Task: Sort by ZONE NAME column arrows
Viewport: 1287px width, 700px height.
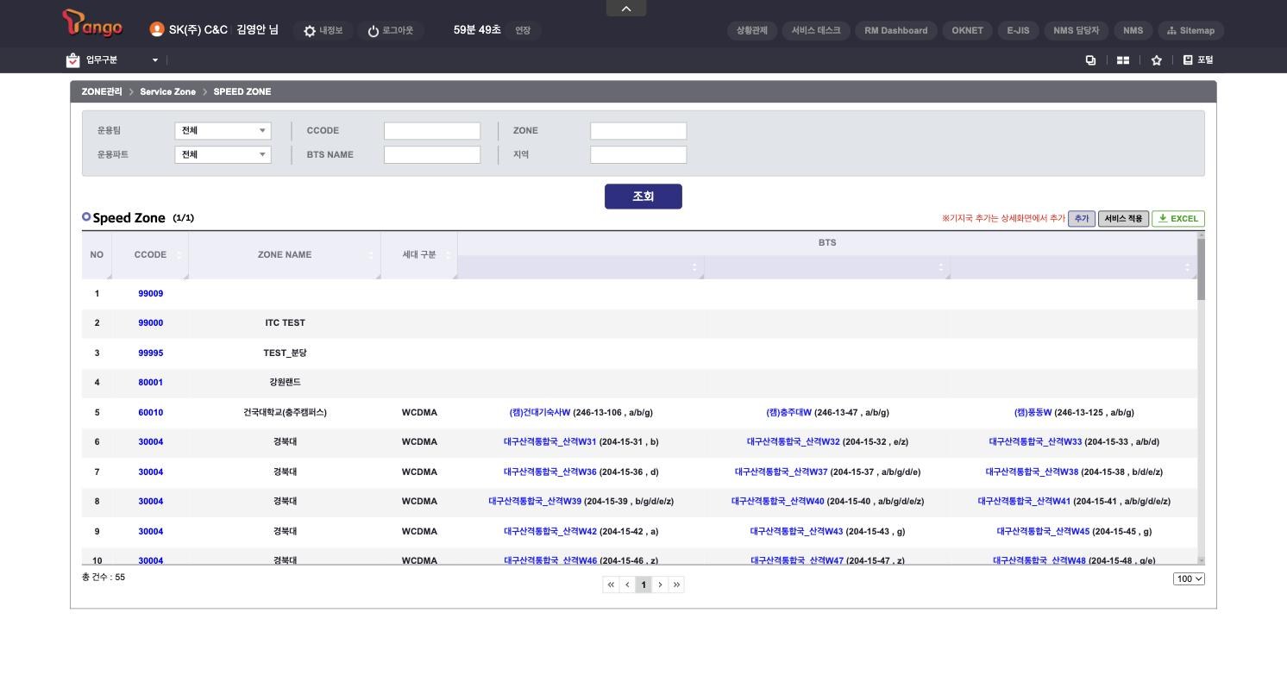Action: pyautogui.click(x=371, y=255)
